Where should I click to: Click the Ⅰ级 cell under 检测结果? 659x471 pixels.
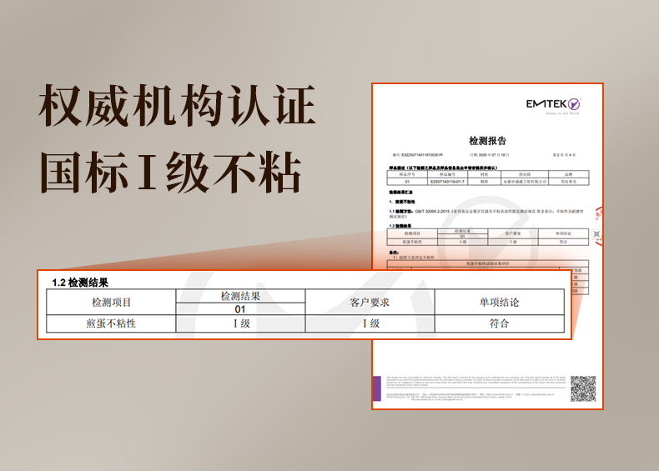[240, 323]
